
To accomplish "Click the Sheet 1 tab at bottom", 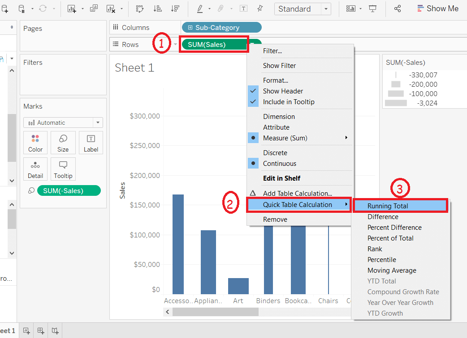I will (x=8, y=330).
